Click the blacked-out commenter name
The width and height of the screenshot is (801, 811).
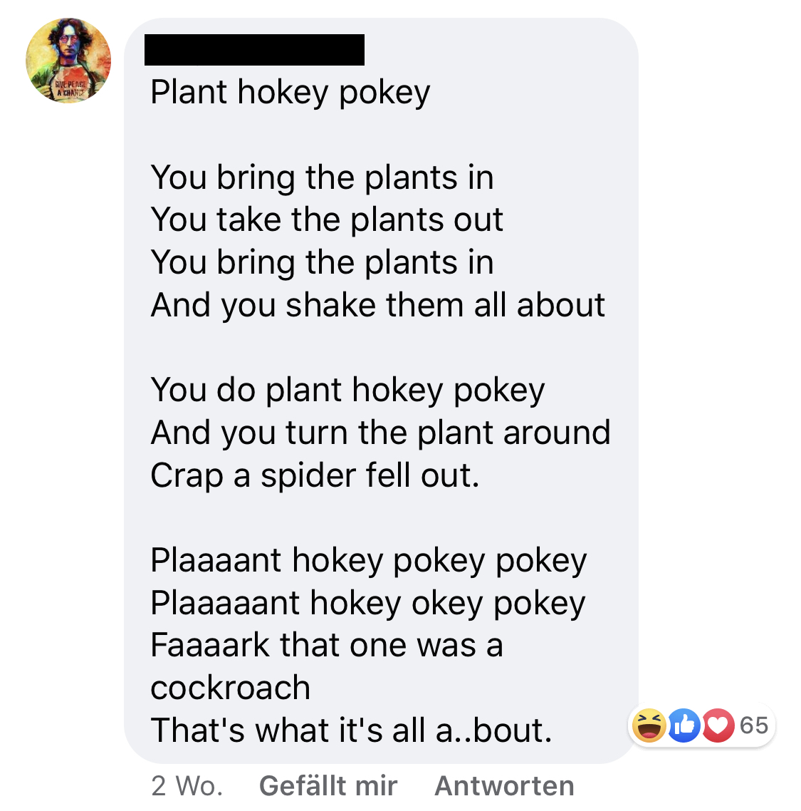click(254, 50)
